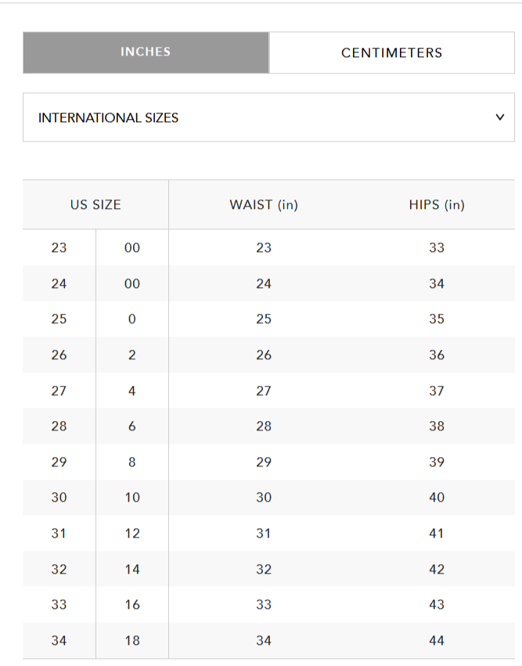Click the hips value 33 cell
The width and height of the screenshot is (522, 666).
pos(436,247)
